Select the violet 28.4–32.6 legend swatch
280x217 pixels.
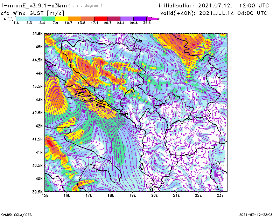pos(140,19)
